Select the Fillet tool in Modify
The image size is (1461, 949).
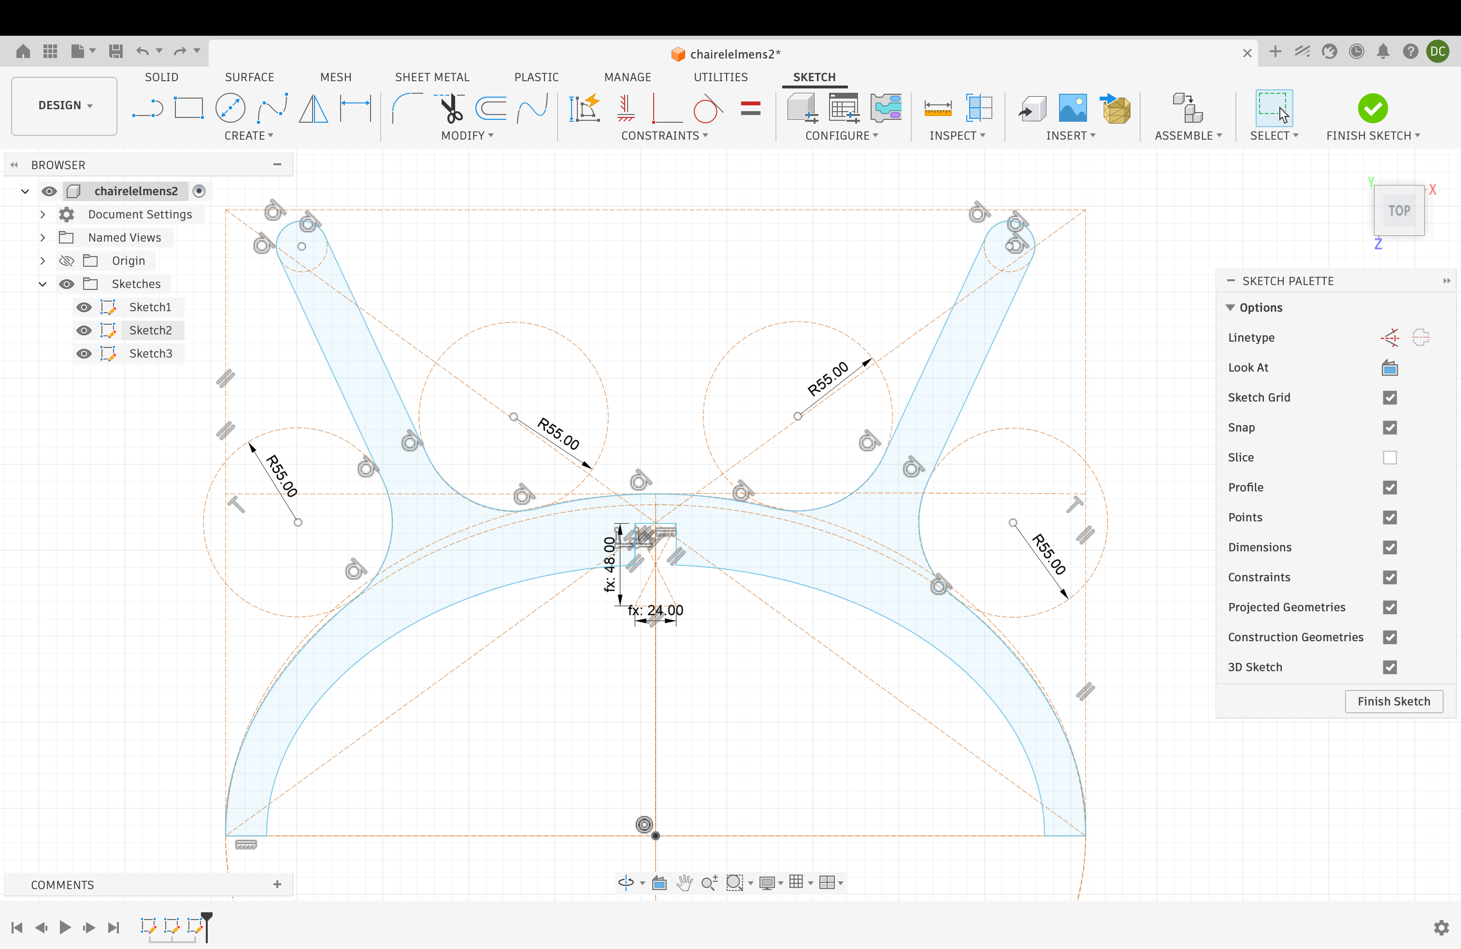click(407, 109)
